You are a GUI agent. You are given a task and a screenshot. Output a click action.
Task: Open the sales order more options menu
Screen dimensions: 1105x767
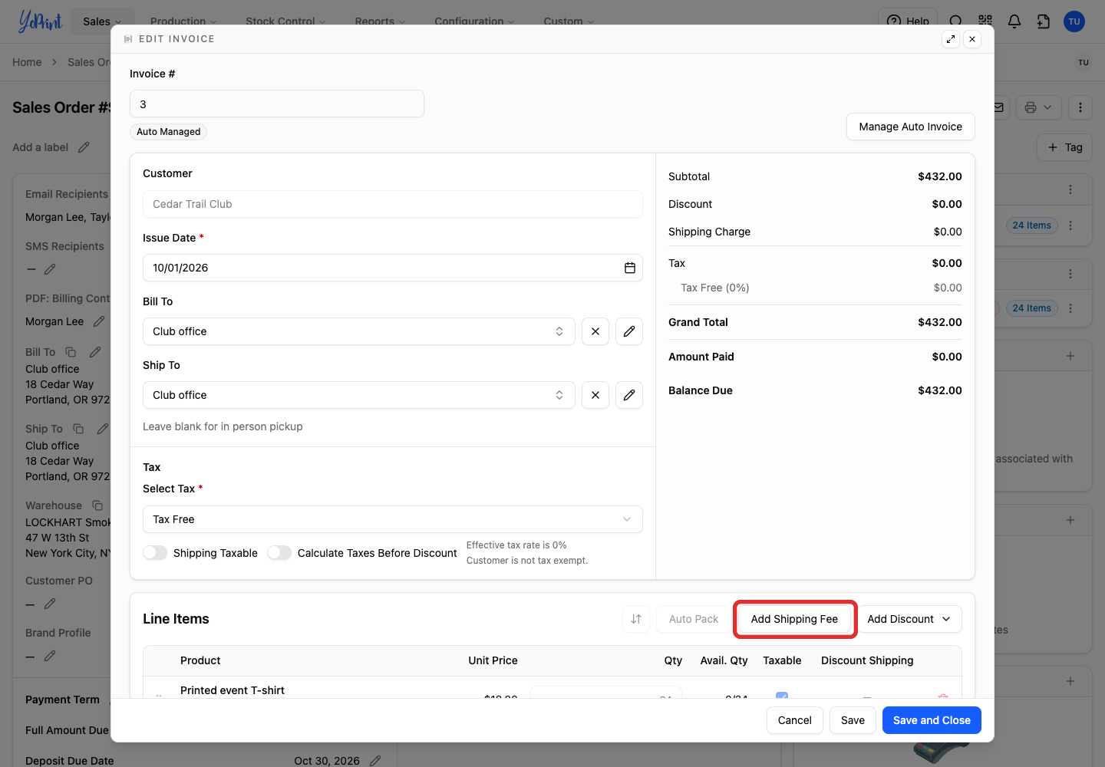coord(1080,107)
